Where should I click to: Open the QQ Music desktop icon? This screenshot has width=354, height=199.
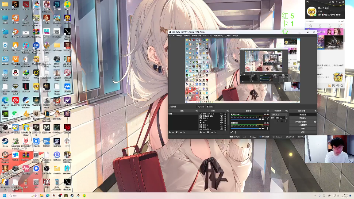[67, 4]
